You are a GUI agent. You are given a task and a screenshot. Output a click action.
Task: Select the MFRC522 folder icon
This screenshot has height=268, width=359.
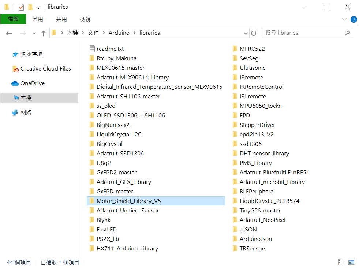click(x=235, y=49)
